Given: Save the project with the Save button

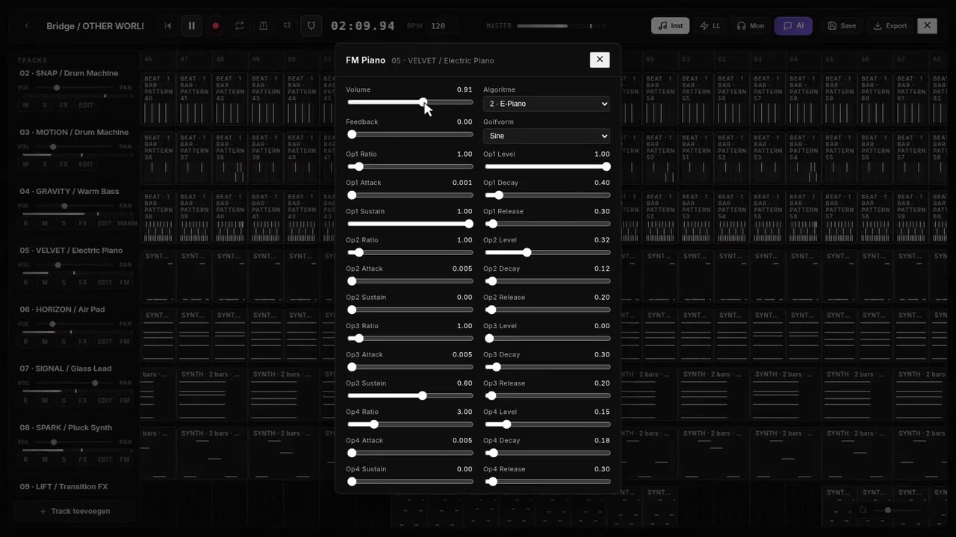Looking at the screenshot, I should tap(842, 25).
